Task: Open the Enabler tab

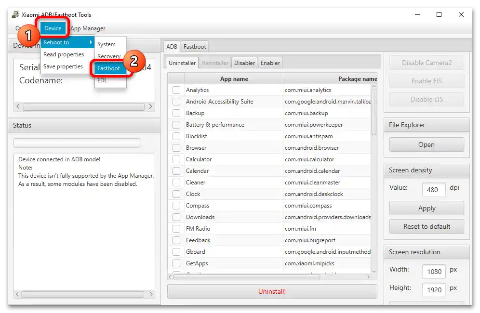Action: tap(270, 63)
